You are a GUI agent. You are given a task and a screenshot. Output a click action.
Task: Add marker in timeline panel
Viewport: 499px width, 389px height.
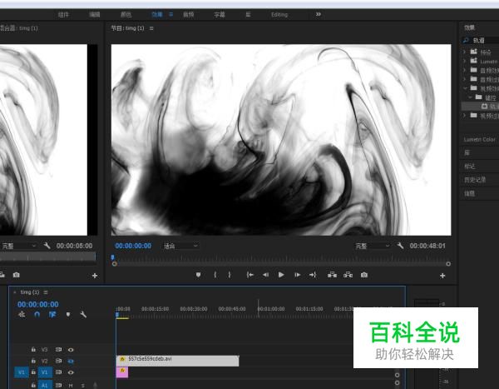click(x=68, y=314)
